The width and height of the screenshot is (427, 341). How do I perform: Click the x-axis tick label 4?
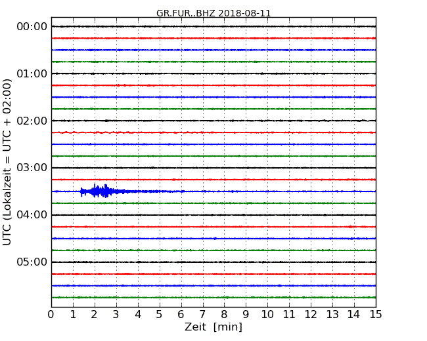(138, 315)
